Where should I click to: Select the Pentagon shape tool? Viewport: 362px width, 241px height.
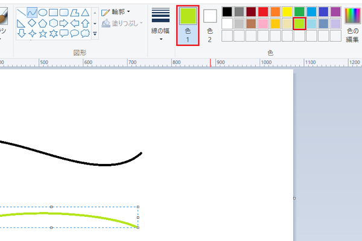(42, 23)
